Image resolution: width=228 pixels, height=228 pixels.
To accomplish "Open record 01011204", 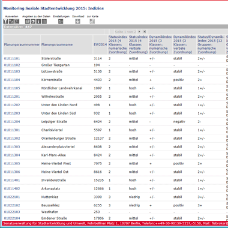I will click(x=12, y=122).
